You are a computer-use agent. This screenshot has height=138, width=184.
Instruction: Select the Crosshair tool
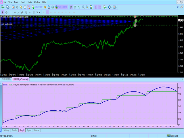click(6, 12)
